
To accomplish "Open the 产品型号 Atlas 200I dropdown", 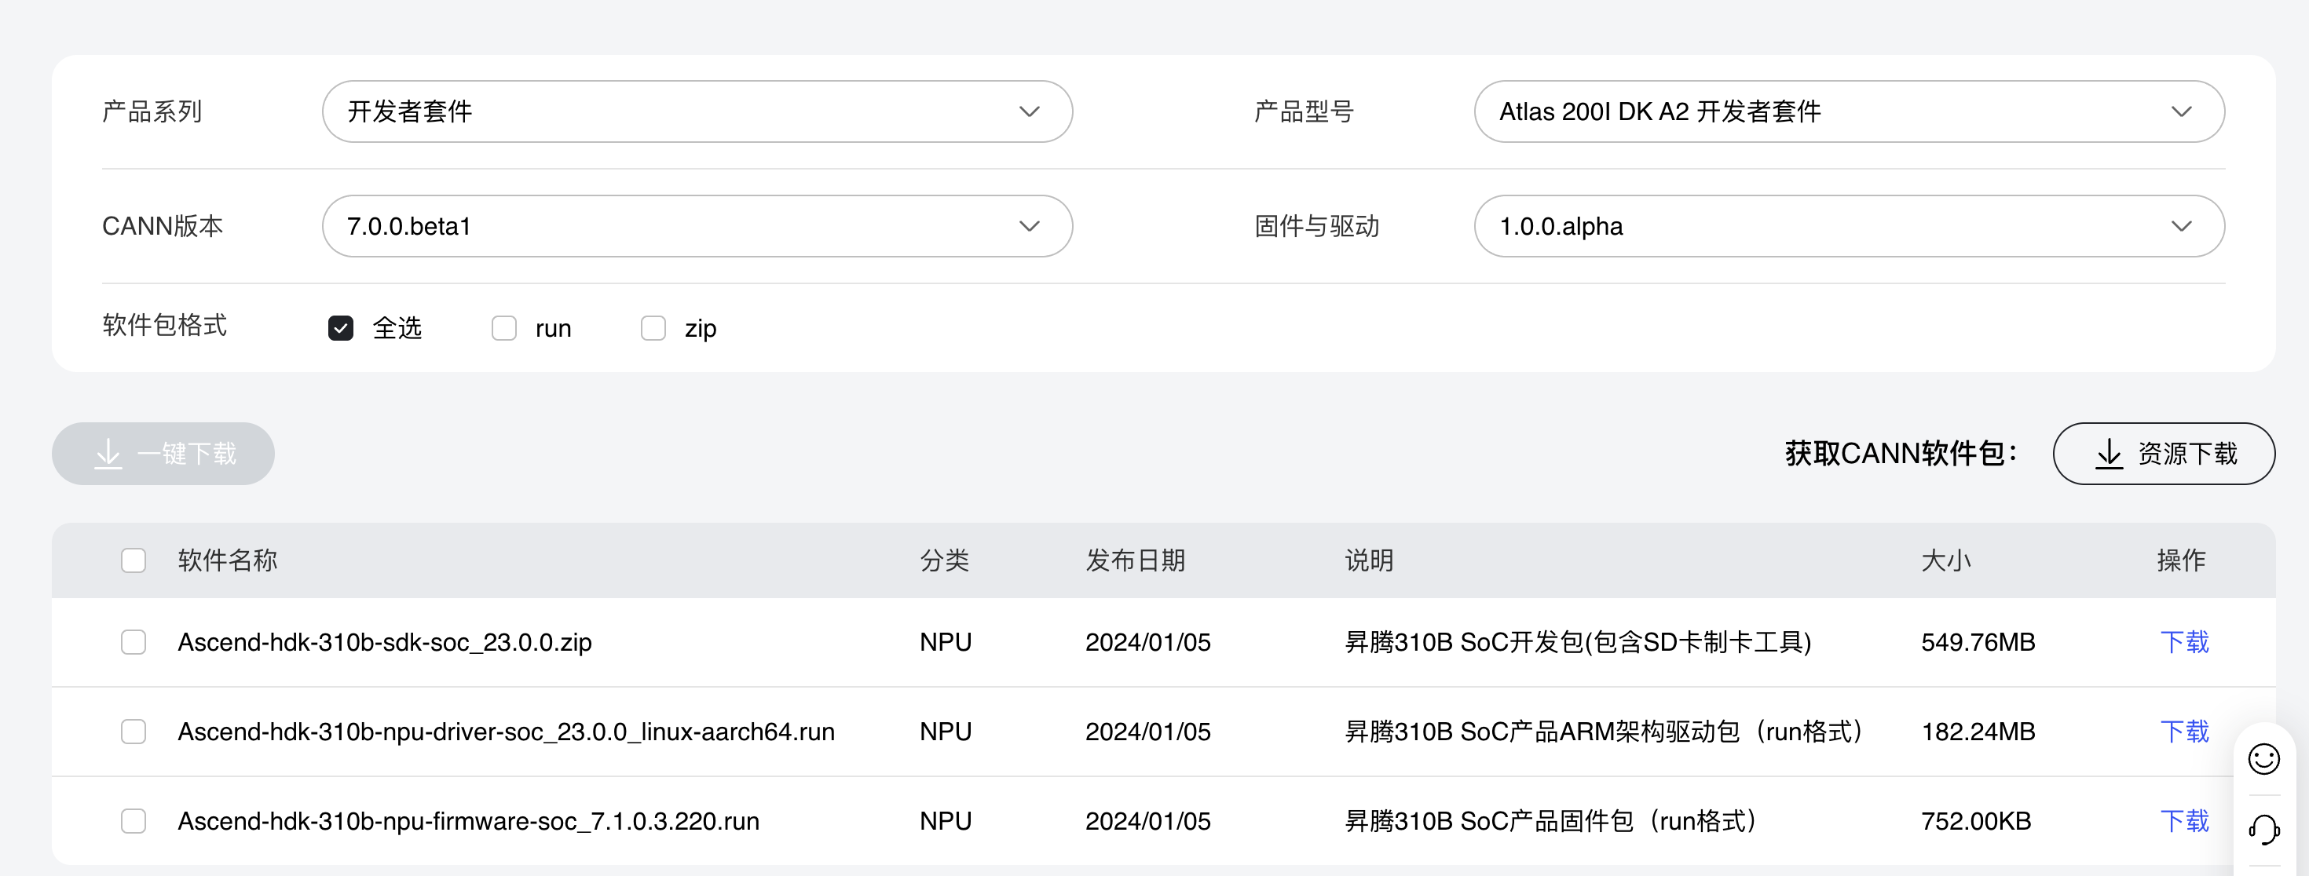I will click(x=1848, y=111).
